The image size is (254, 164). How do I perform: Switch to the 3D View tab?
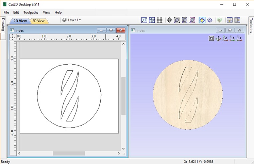pyautogui.click(x=38, y=21)
